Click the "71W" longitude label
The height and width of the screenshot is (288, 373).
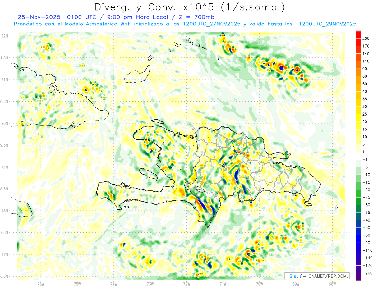click(x=223, y=284)
